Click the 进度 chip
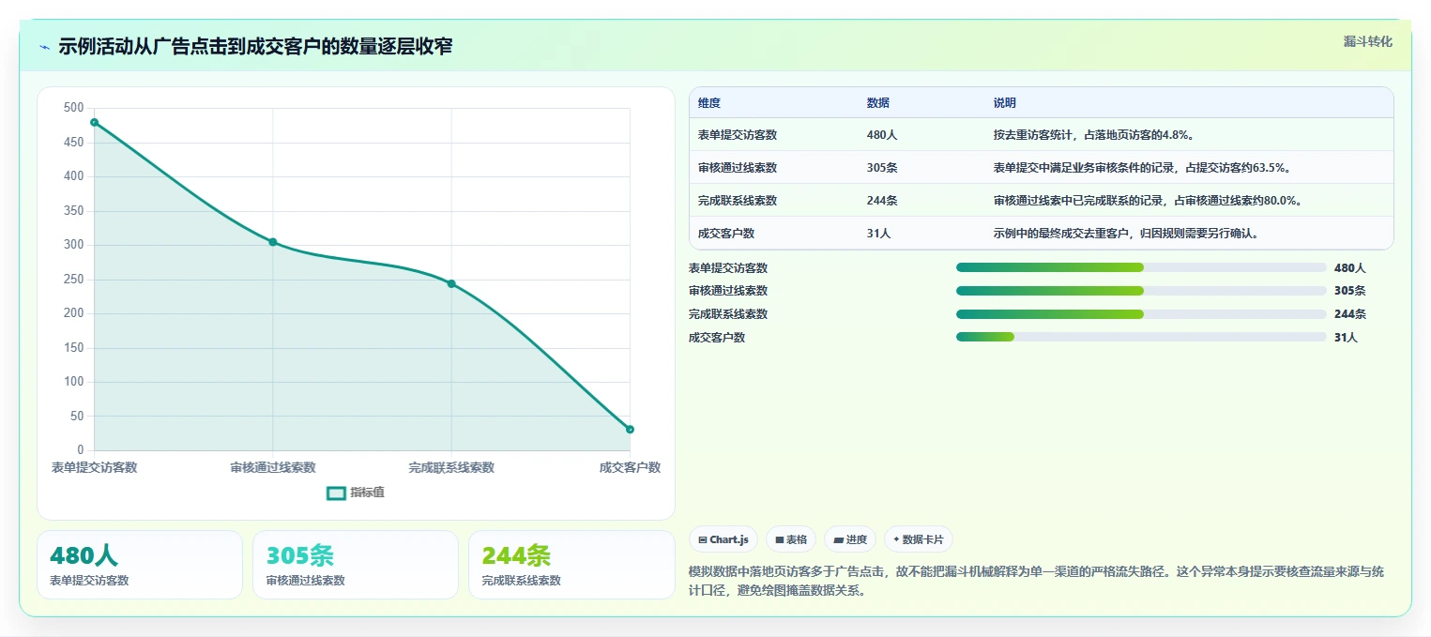The height and width of the screenshot is (637, 1431). click(850, 539)
